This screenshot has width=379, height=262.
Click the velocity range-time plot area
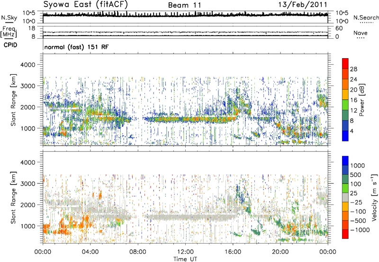(x=185, y=197)
